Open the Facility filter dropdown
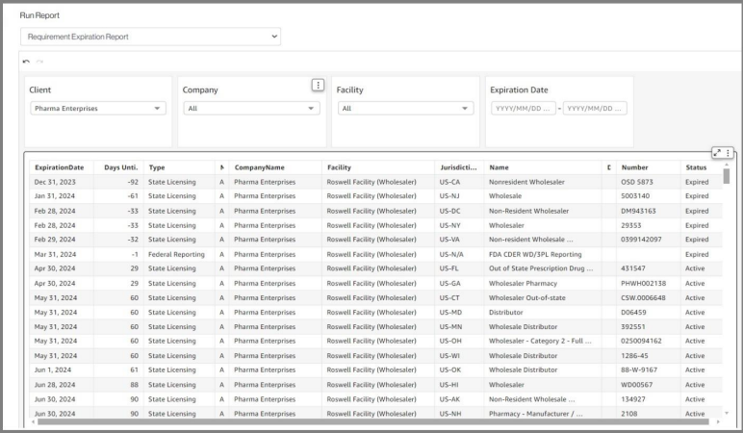 point(405,109)
